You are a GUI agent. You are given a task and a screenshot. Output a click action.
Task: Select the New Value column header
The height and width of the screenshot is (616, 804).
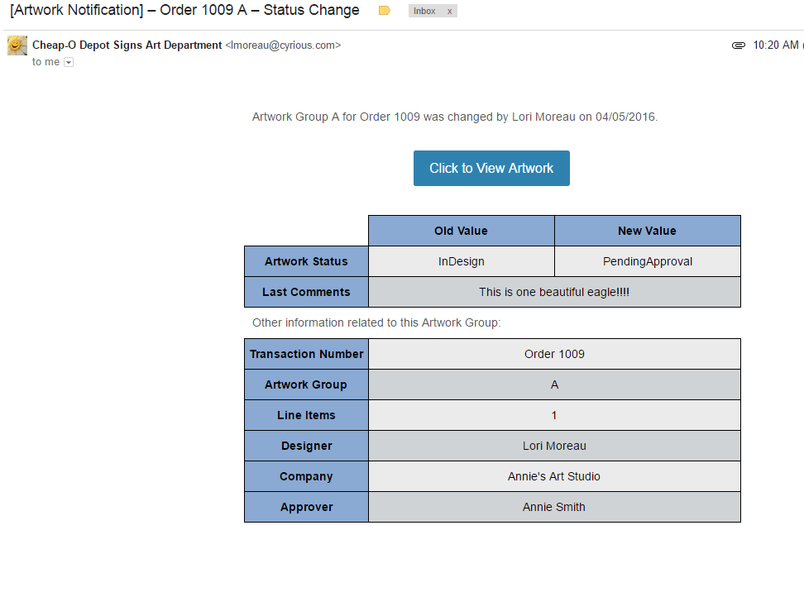coord(647,231)
